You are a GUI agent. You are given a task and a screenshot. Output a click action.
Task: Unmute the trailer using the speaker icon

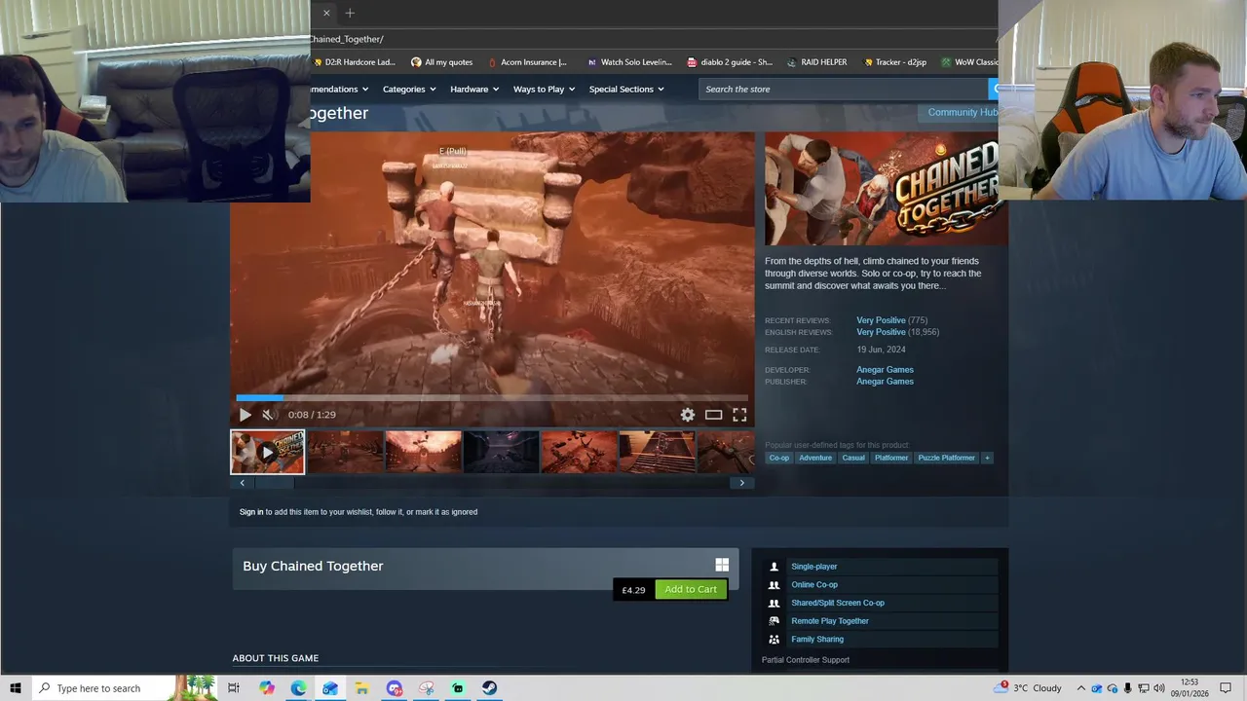(x=268, y=415)
